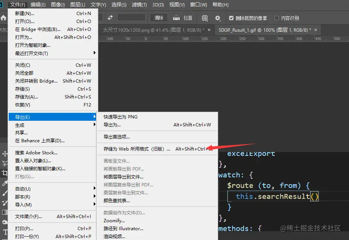Select the Gradient tool
The height and width of the screenshot is (240, 349).
[x=5, y=212]
